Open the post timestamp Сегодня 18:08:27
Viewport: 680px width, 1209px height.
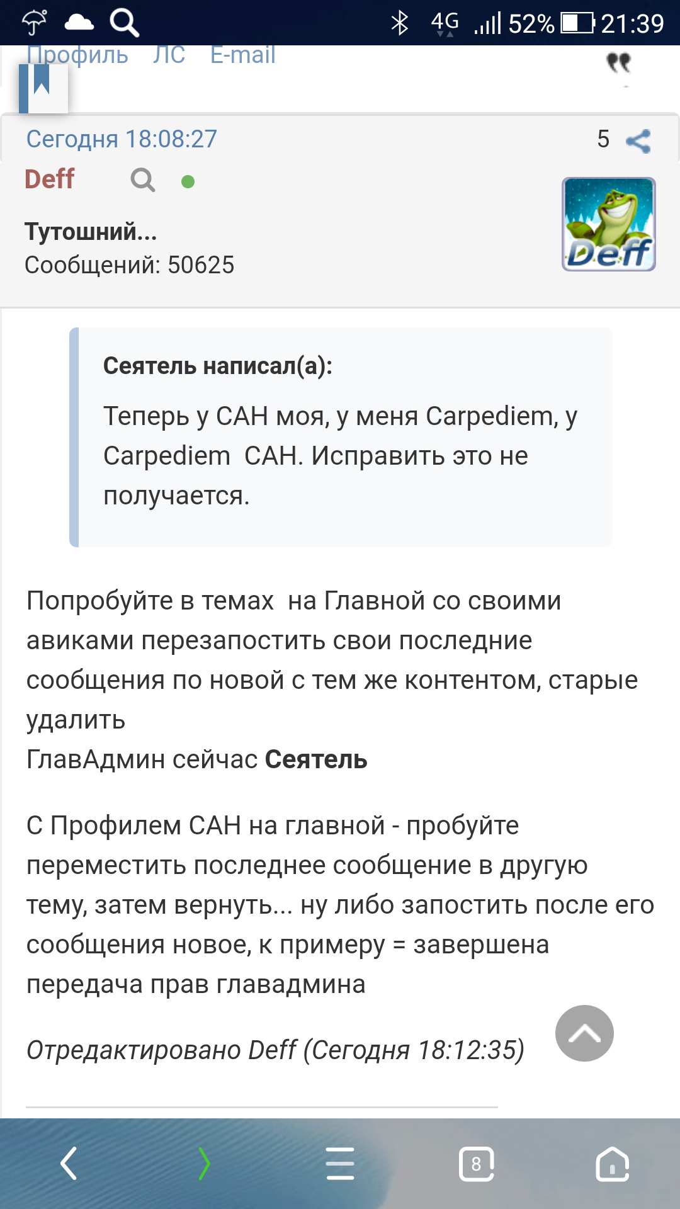(x=122, y=139)
